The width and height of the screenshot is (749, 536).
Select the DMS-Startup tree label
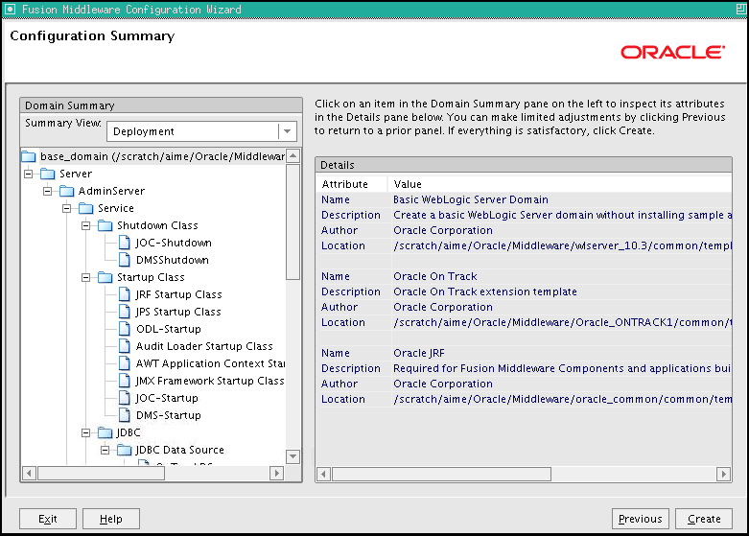click(x=169, y=415)
